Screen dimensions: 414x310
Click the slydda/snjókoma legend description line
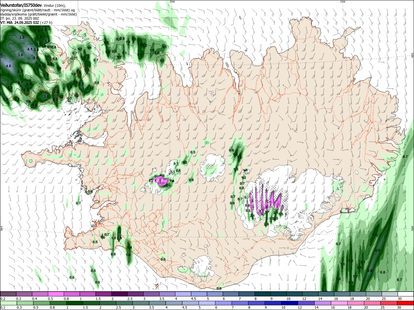(38, 14)
